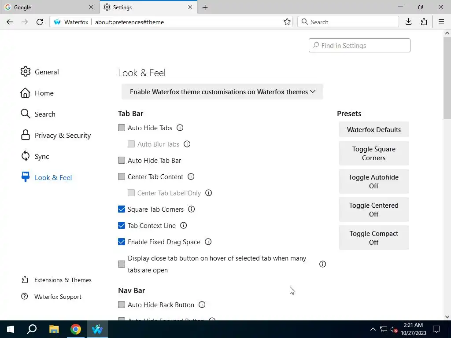Screen dimensions: 451x338
Task: Show hidden system tray icons
Action: [x=373, y=329]
